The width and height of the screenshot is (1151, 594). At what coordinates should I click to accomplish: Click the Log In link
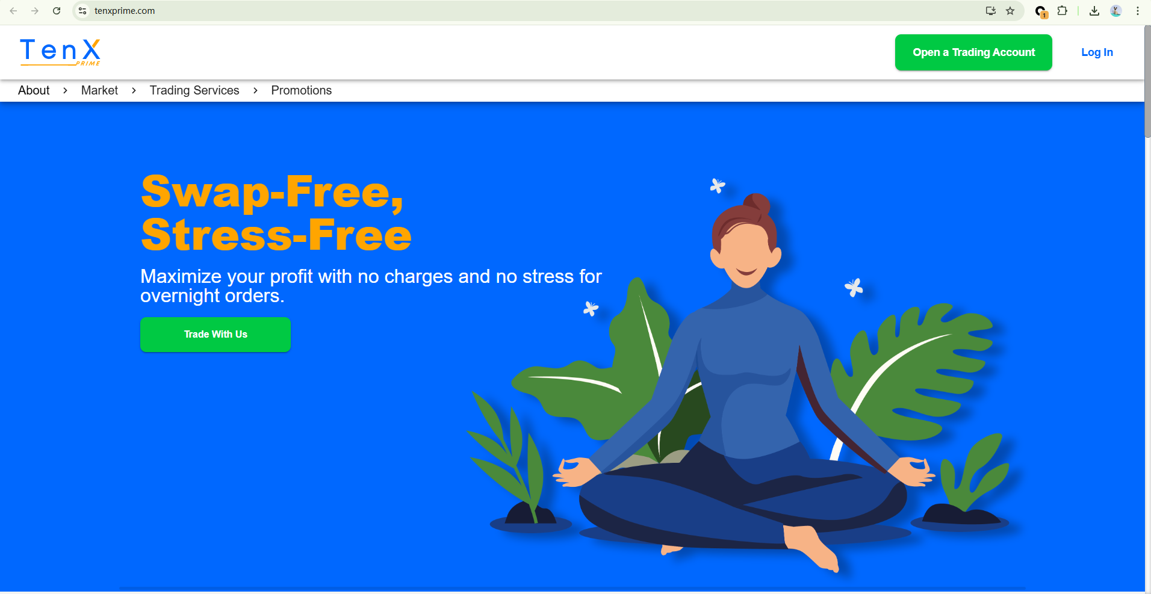1097,52
